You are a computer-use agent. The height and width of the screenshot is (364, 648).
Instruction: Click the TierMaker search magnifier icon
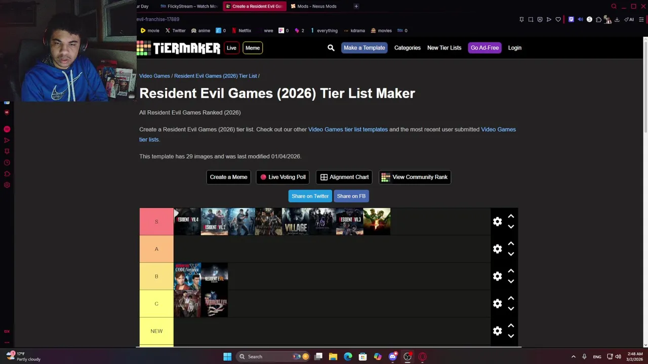331,48
